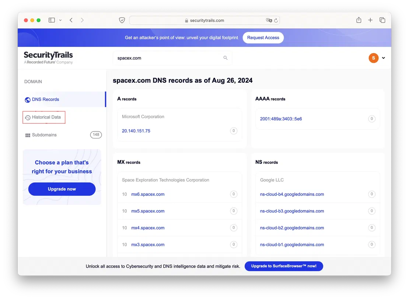Click count badge in mx3.spacex.com row
The width and height of the screenshot is (409, 299).
[x=234, y=244]
